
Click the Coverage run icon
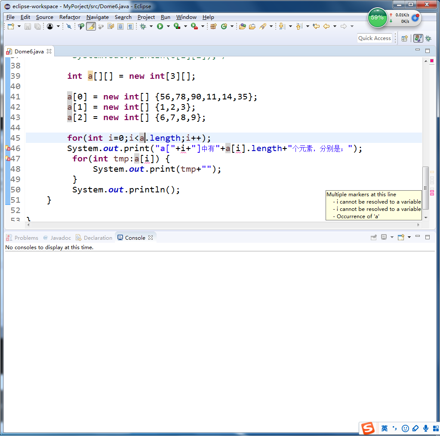[x=177, y=26]
